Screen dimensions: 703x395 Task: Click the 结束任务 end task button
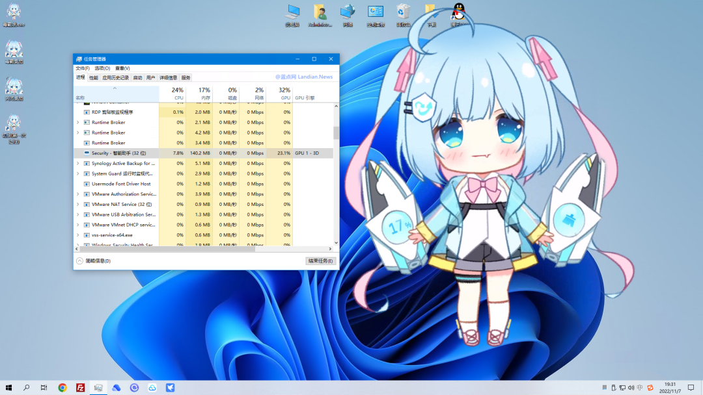320,261
